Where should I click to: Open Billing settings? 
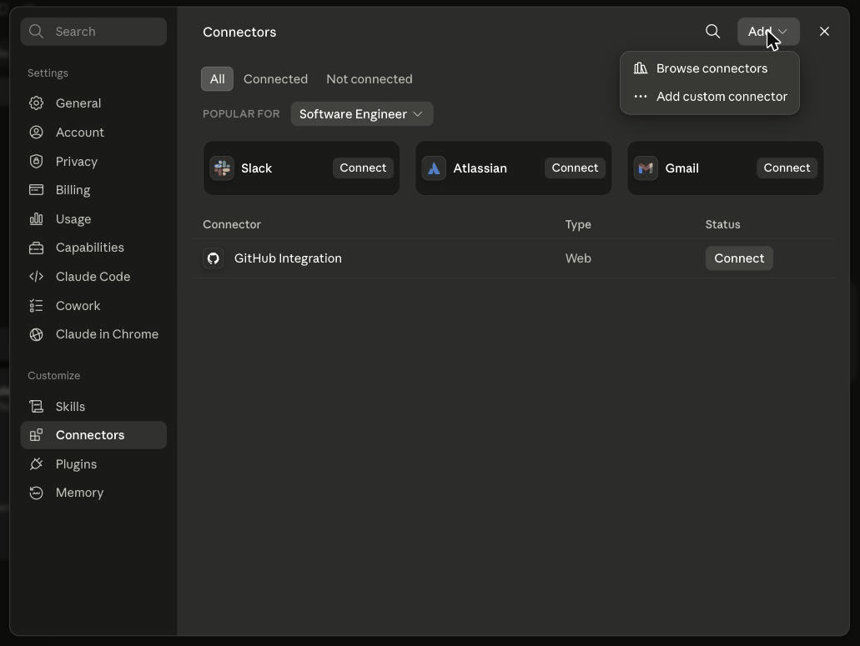(x=93, y=189)
